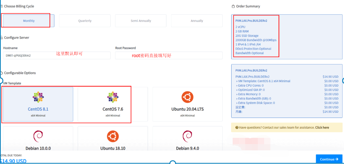Click the Configure Server section heading
Screen dimensions: 344x164
coord(16,38)
